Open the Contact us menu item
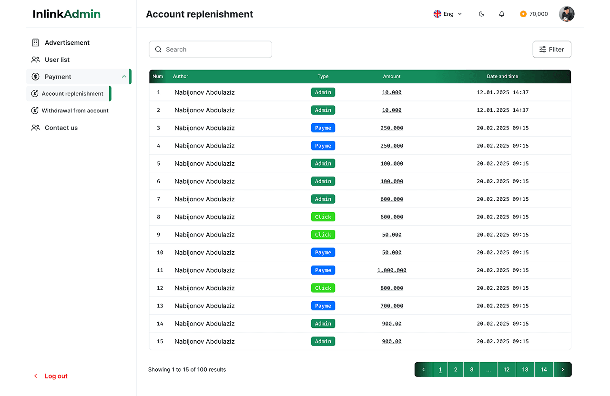This screenshot has width=610, height=396. pos(61,128)
